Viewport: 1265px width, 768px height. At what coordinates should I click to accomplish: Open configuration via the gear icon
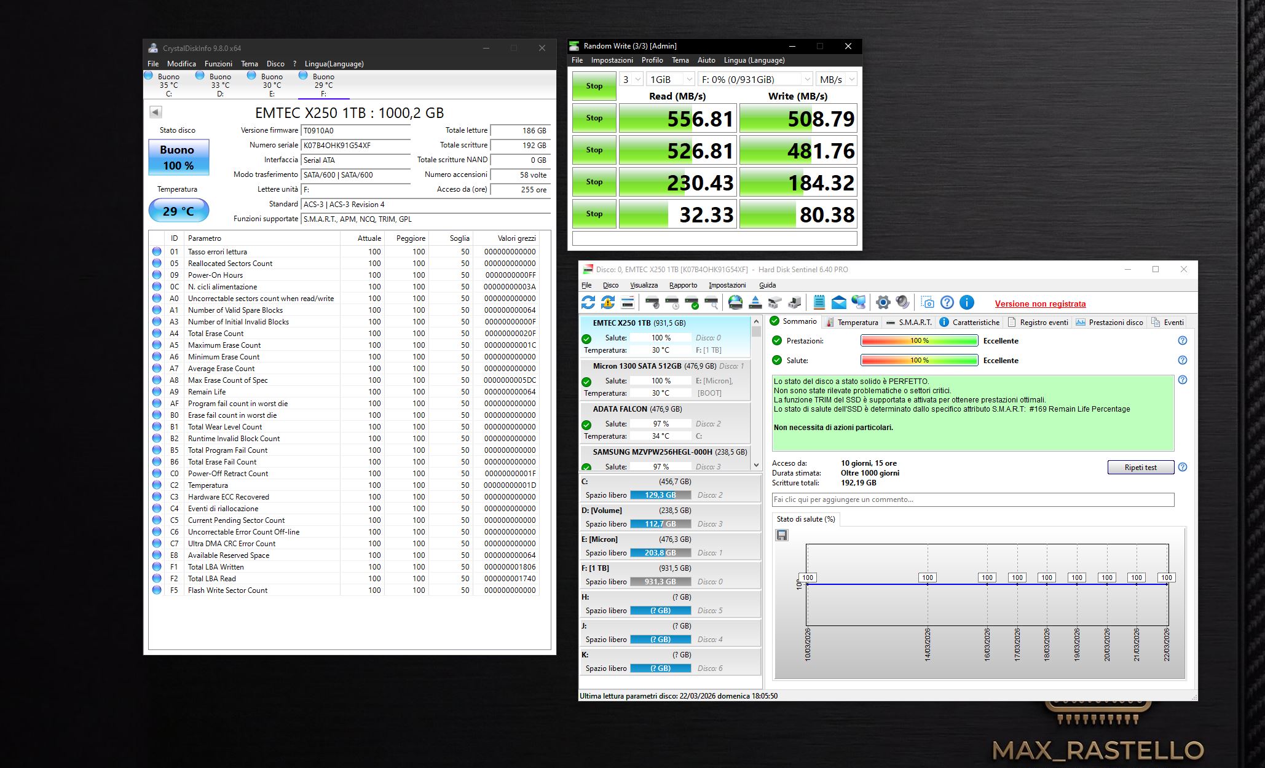(883, 302)
